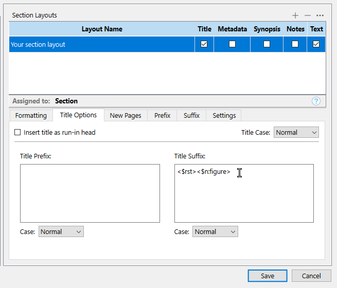Switch to the Formatting tab

point(31,116)
